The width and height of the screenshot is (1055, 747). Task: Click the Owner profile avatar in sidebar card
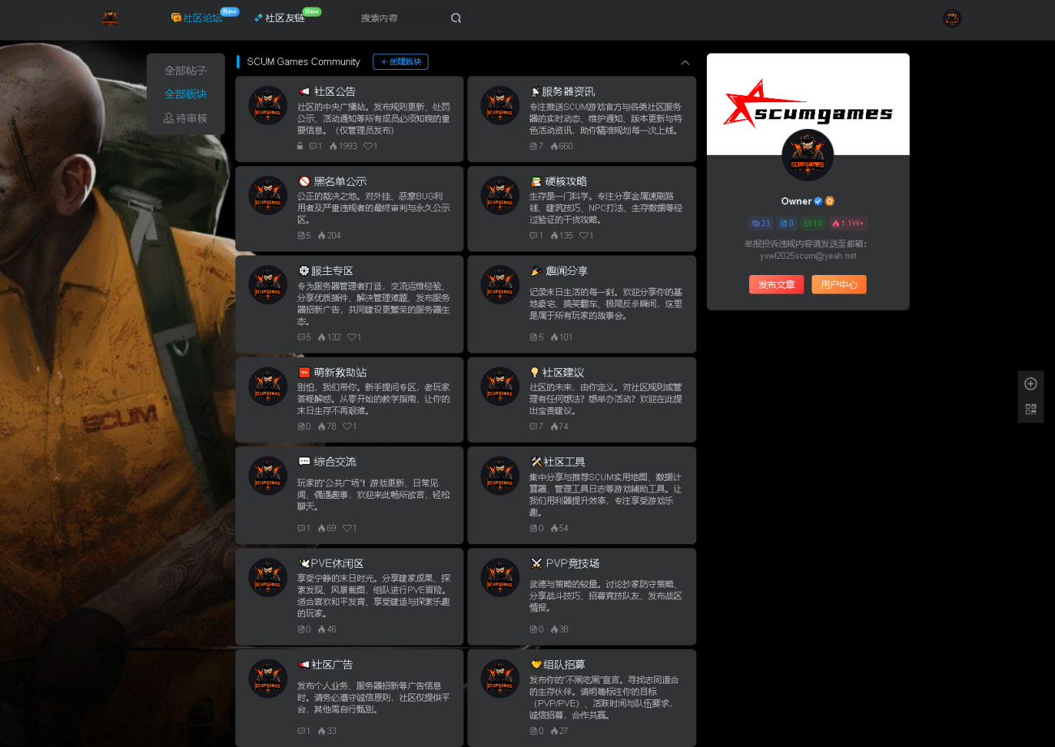(x=807, y=155)
